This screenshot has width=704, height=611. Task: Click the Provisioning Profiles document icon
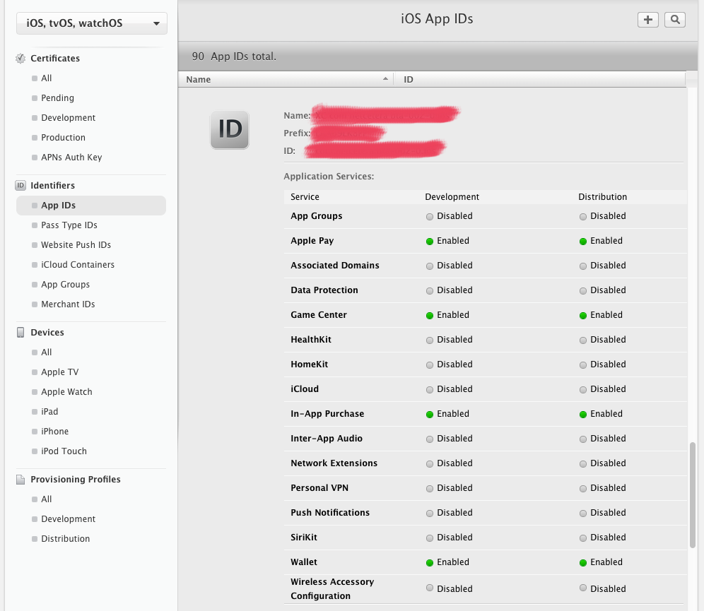[x=20, y=480]
